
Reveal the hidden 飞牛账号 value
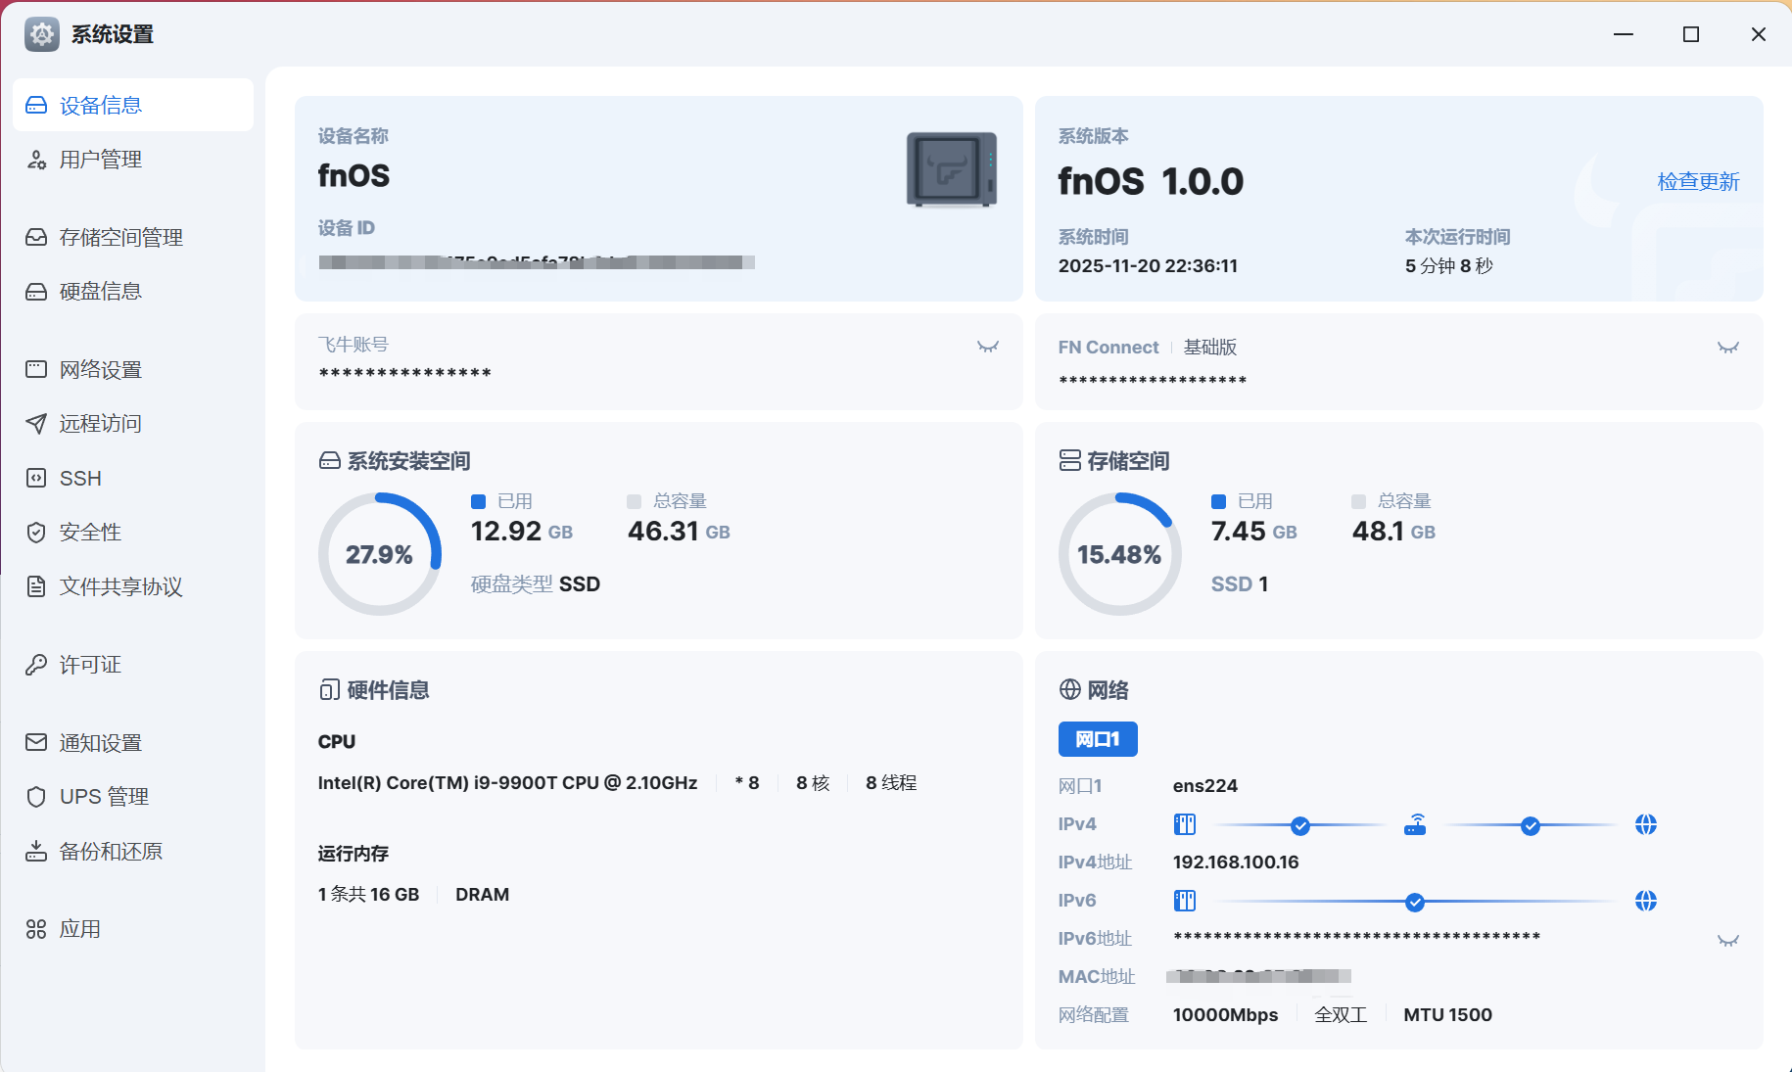coord(987,347)
